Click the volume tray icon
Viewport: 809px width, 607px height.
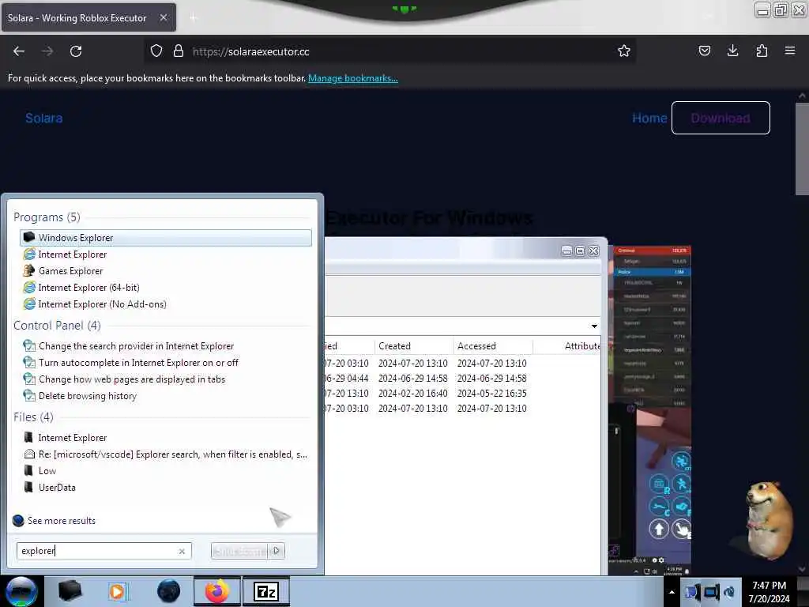tap(729, 591)
